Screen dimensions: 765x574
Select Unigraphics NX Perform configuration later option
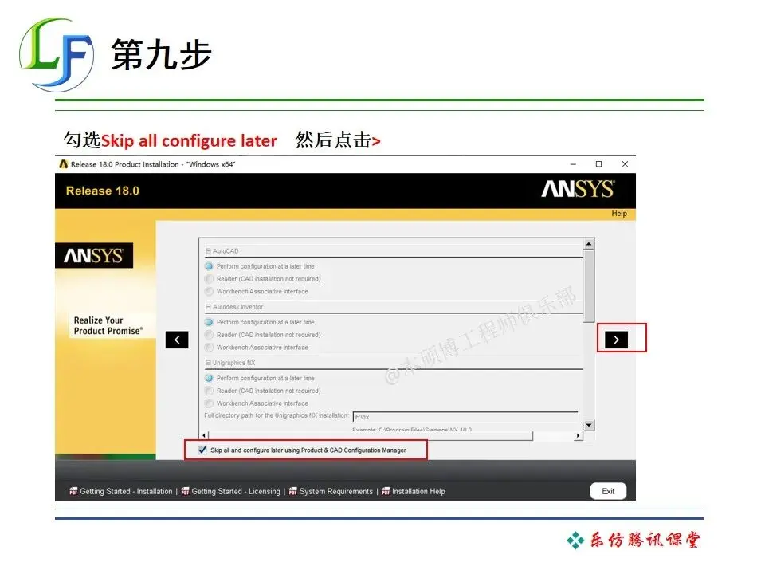point(209,378)
